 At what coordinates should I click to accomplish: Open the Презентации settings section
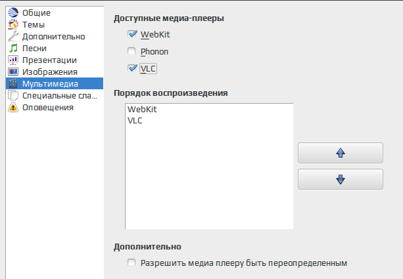55,60
